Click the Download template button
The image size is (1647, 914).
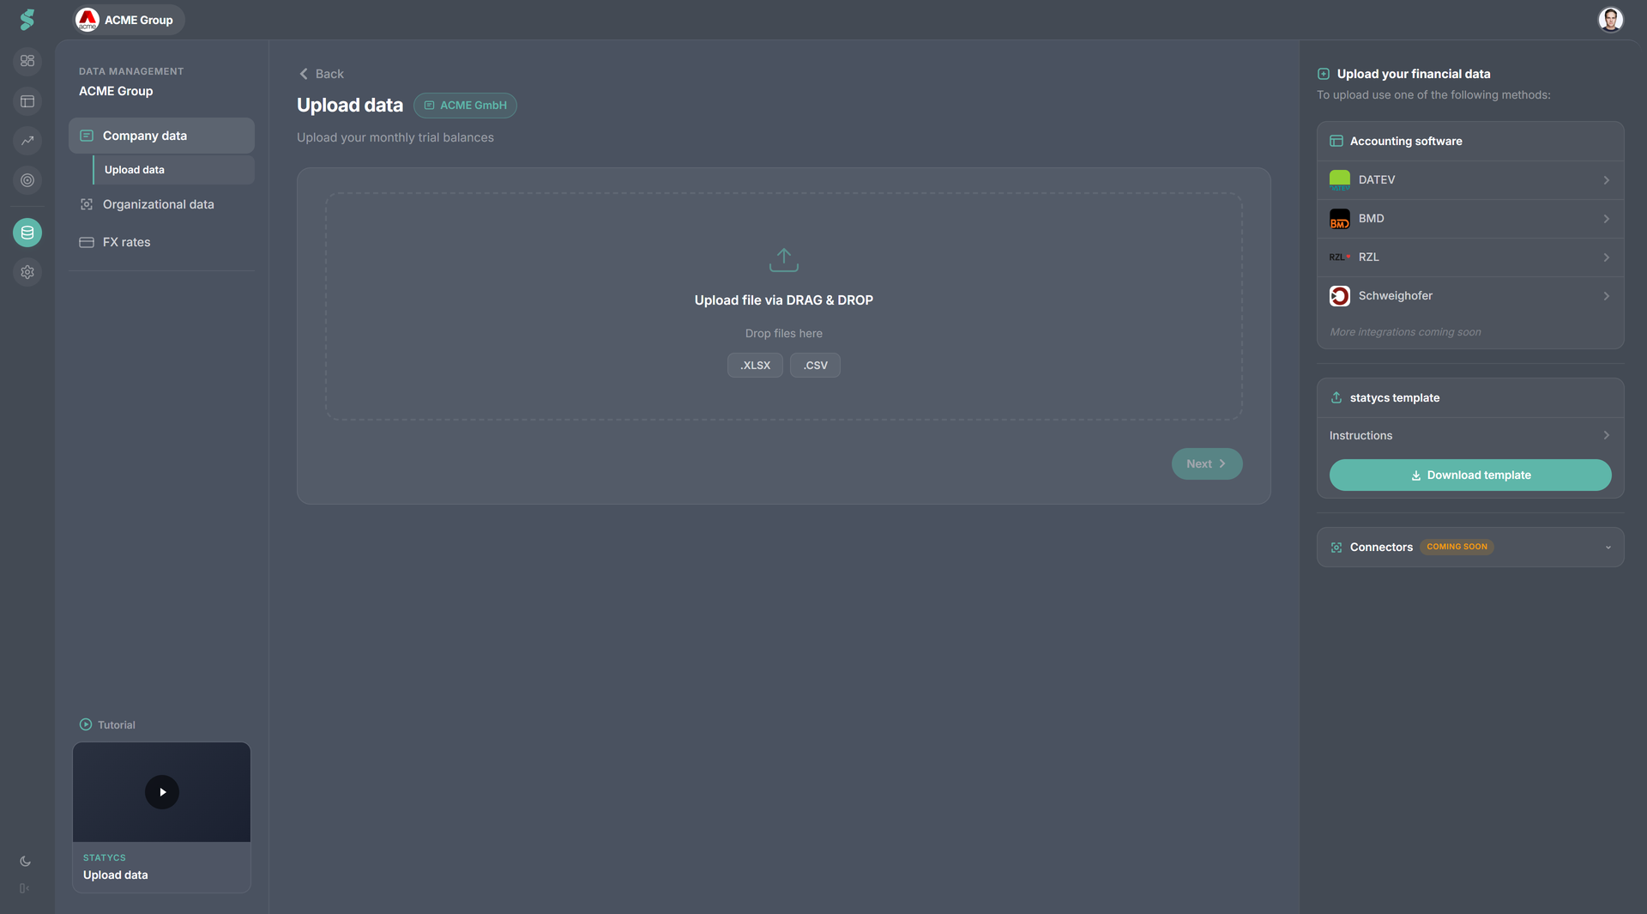pyautogui.click(x=1470, y=475)
